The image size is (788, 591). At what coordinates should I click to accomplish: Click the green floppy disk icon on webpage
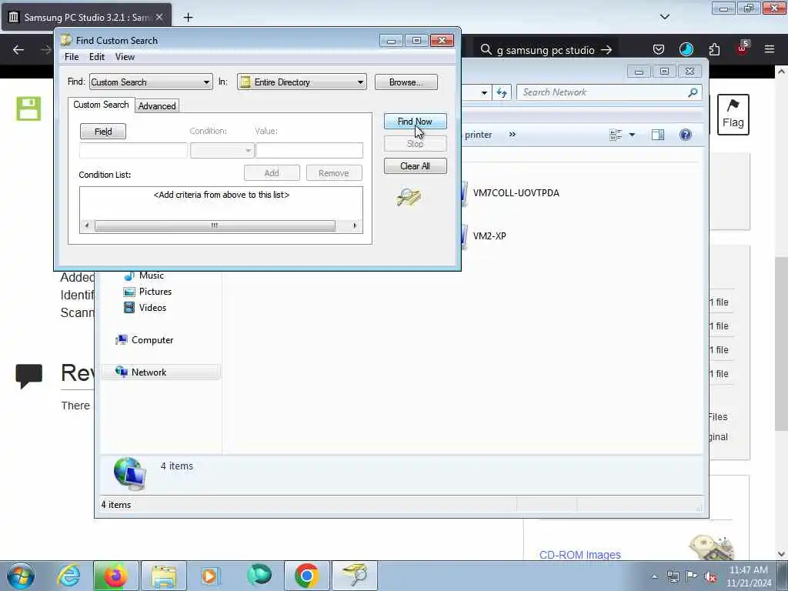coord(28,109)
